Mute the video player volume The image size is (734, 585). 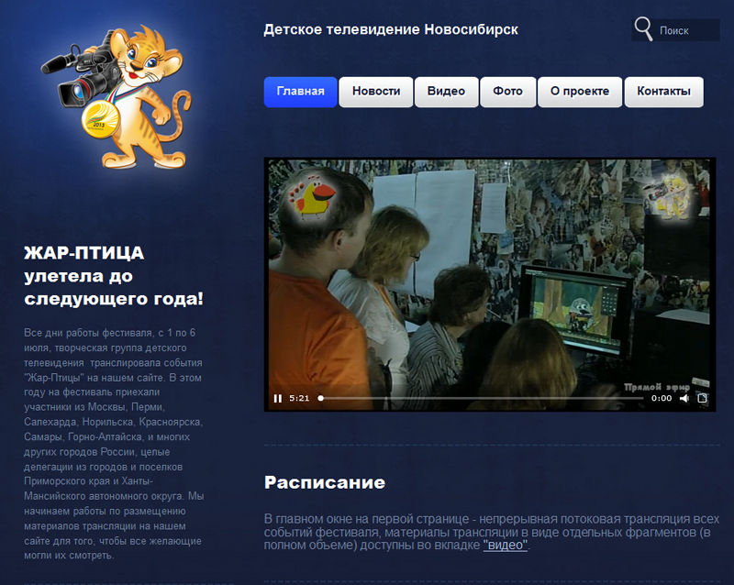684,399
